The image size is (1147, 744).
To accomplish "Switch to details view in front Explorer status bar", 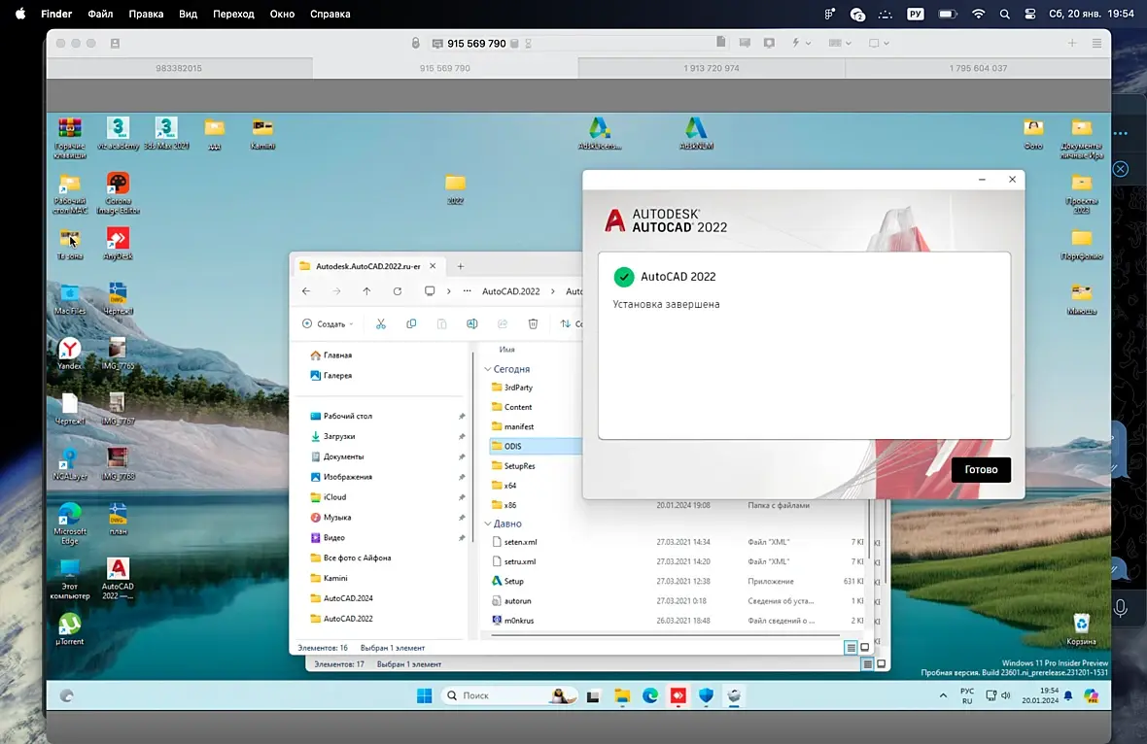I will 851,648.
